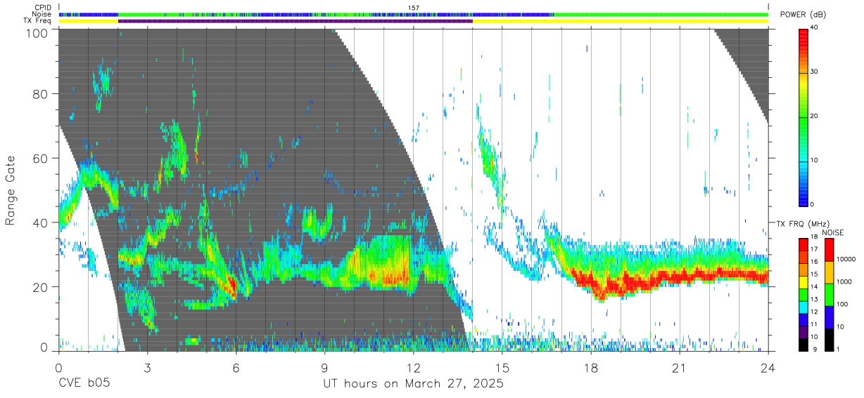864x398 pixels.
Task: Click the 80 label on Range Gate axis
Action: coord(41,93)
